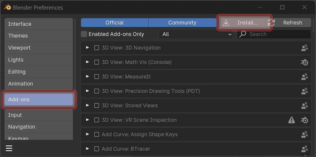Click the Blender logo in the title bar
The width and height of the screenshot is (316, 157).
[x=8, y=7]
